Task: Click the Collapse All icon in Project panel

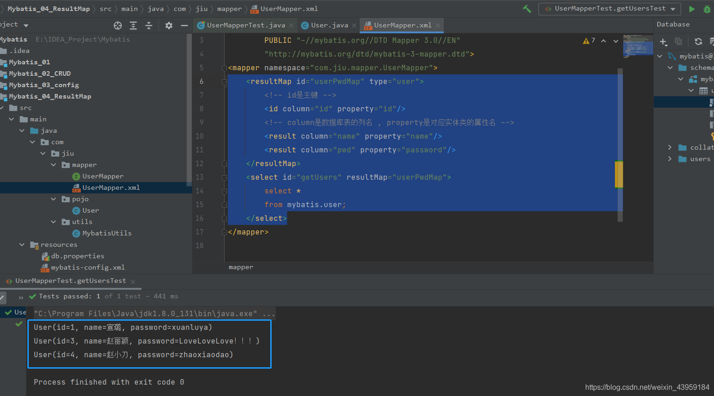Action: 149,26
